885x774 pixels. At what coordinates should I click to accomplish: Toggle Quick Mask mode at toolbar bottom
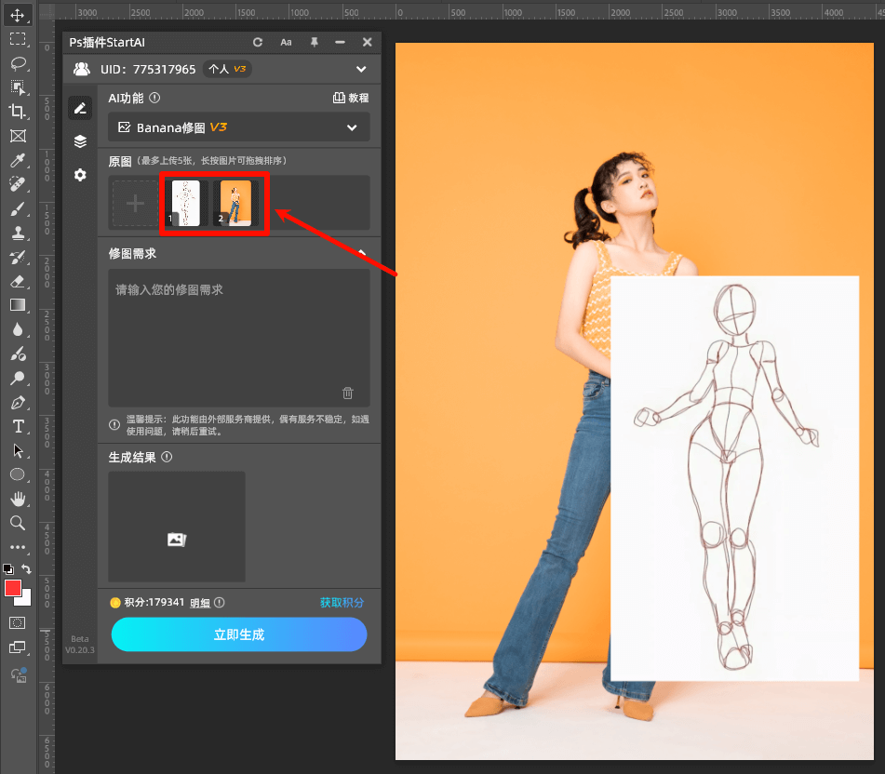[19, 622]
